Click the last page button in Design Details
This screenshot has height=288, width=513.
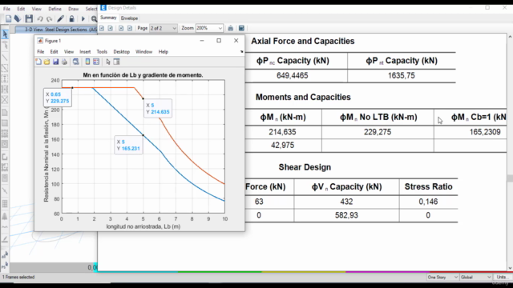click(x=130, y=28)
